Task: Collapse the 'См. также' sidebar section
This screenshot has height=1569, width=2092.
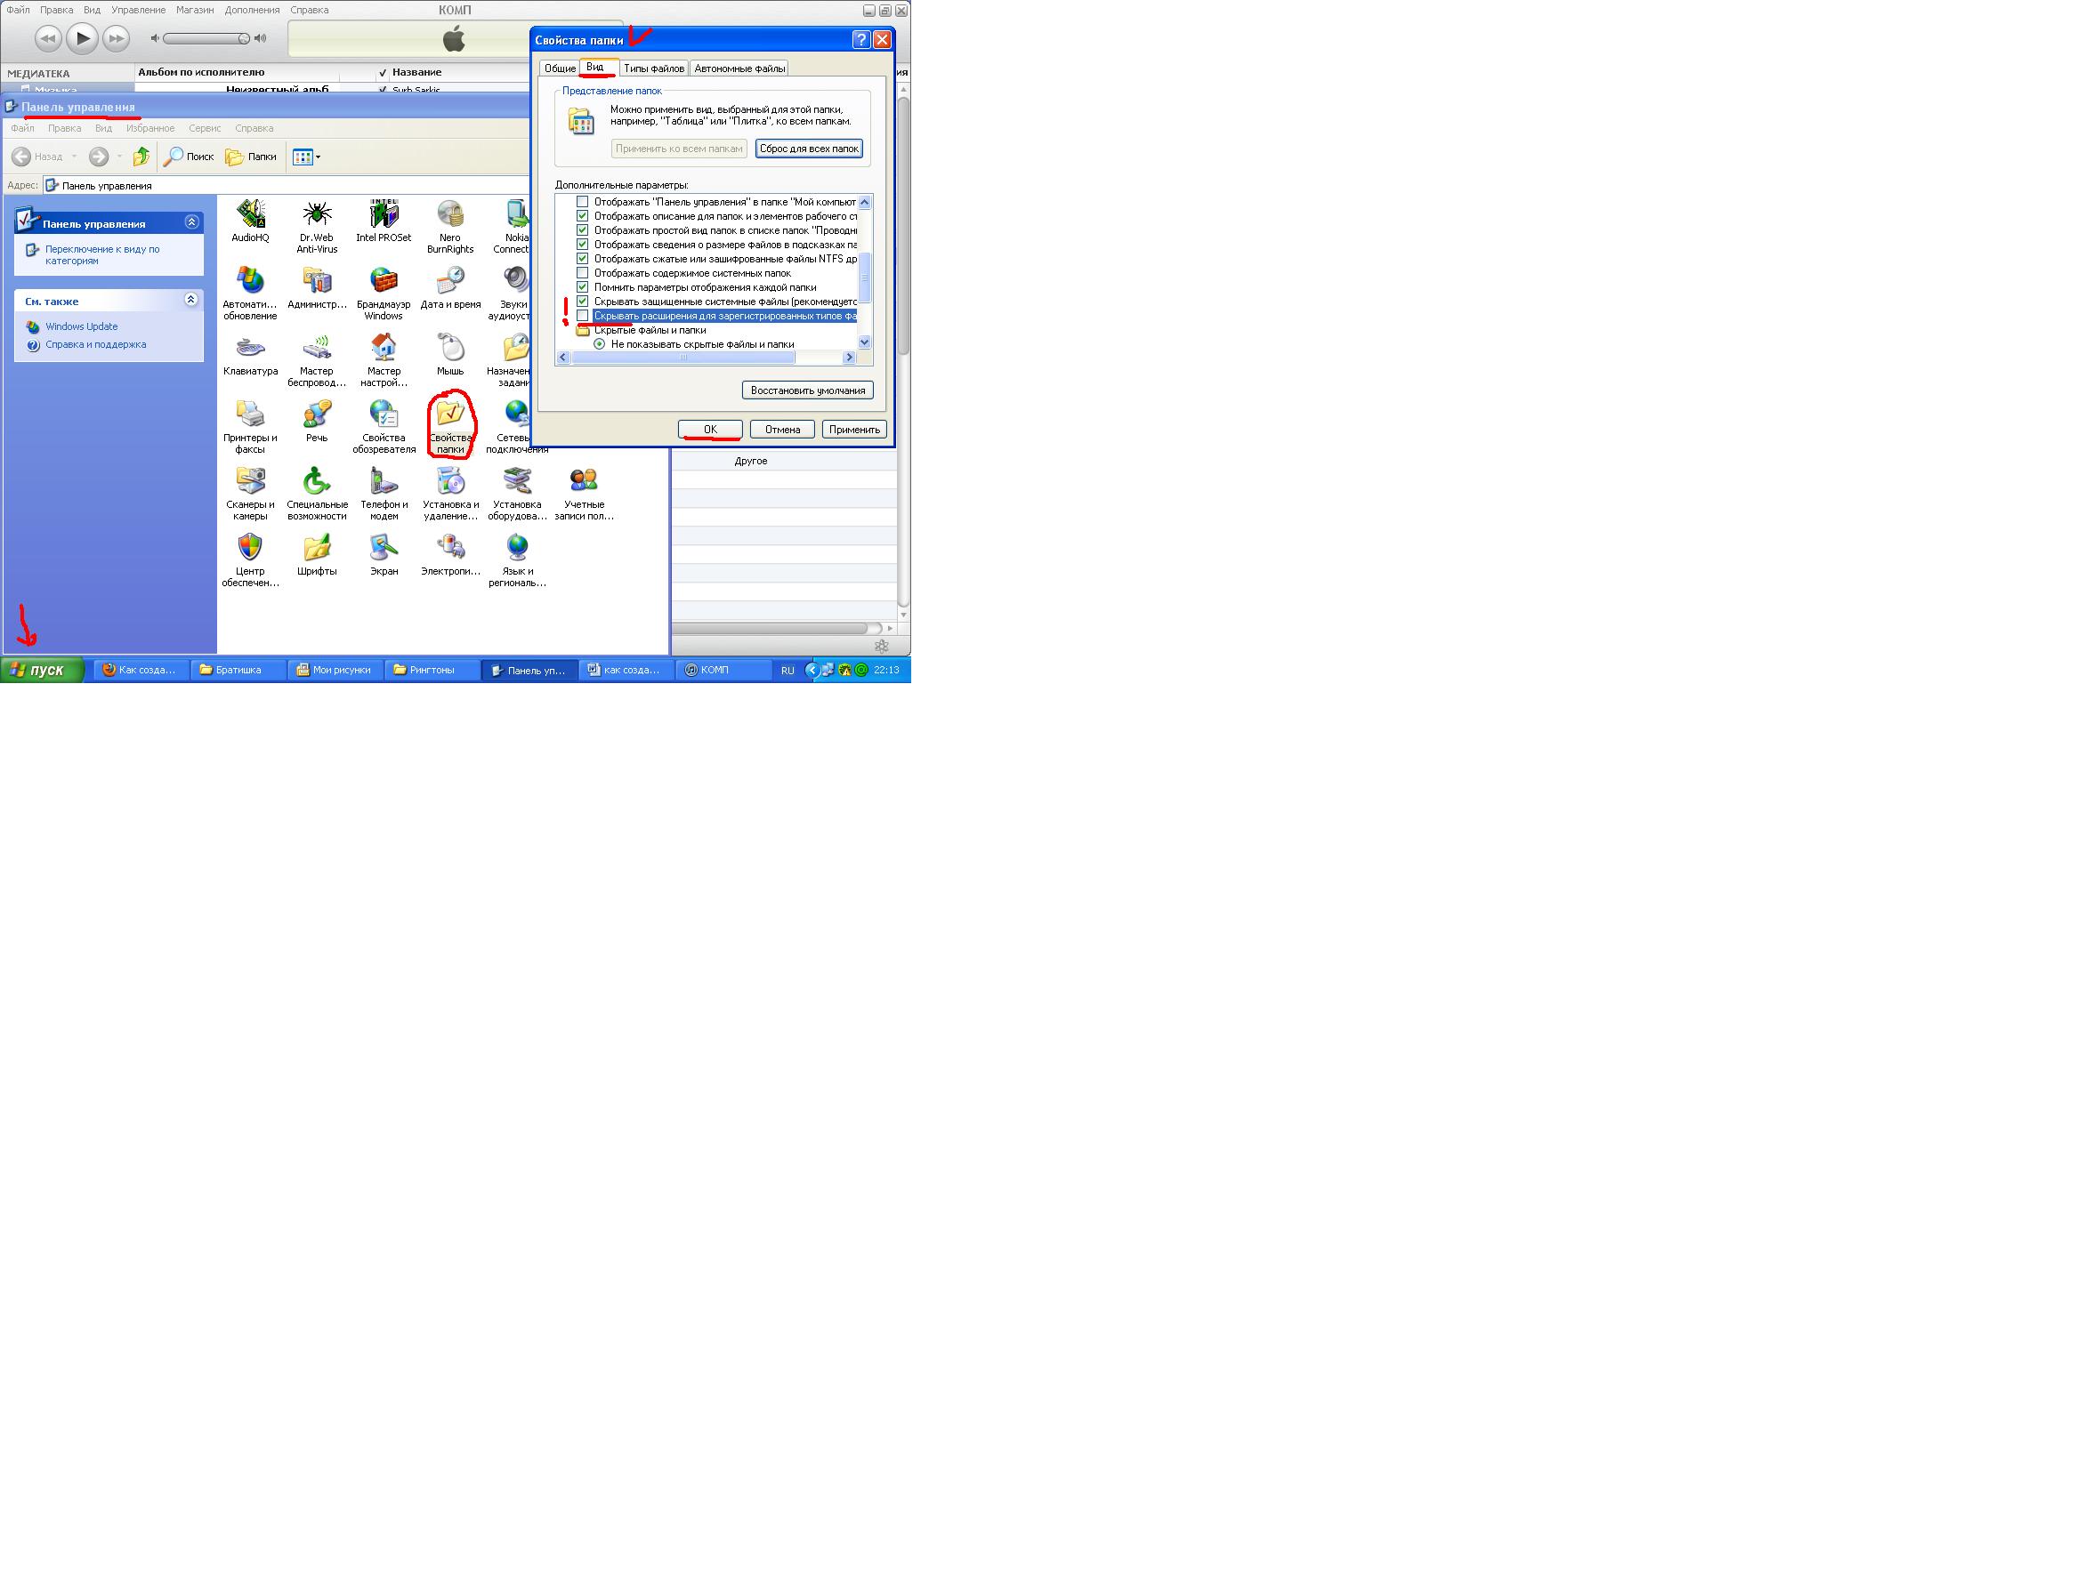Action: pyautogui.click(x=191, y=301)
